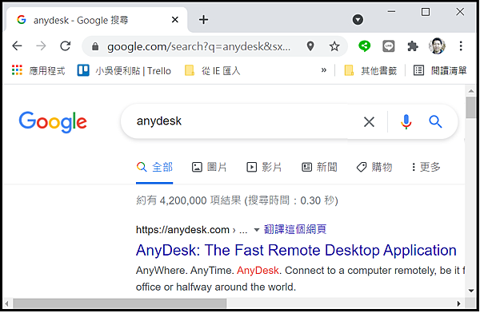Click the address bar URL text

[198, 46]
